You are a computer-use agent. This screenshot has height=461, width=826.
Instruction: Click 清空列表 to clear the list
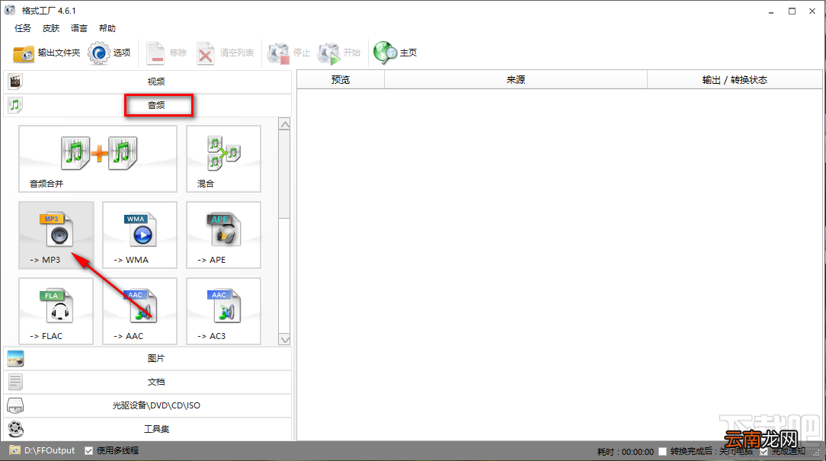pyautogui.click(x=226, y=53)
